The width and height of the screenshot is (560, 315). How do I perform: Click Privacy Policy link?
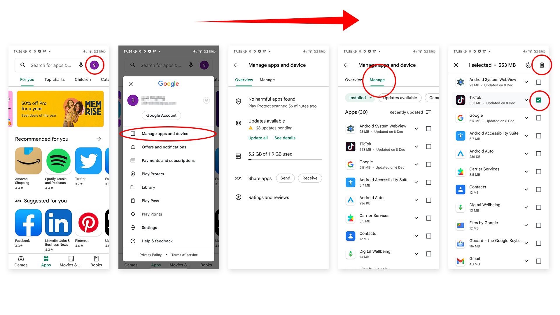[x=150, y=255]
